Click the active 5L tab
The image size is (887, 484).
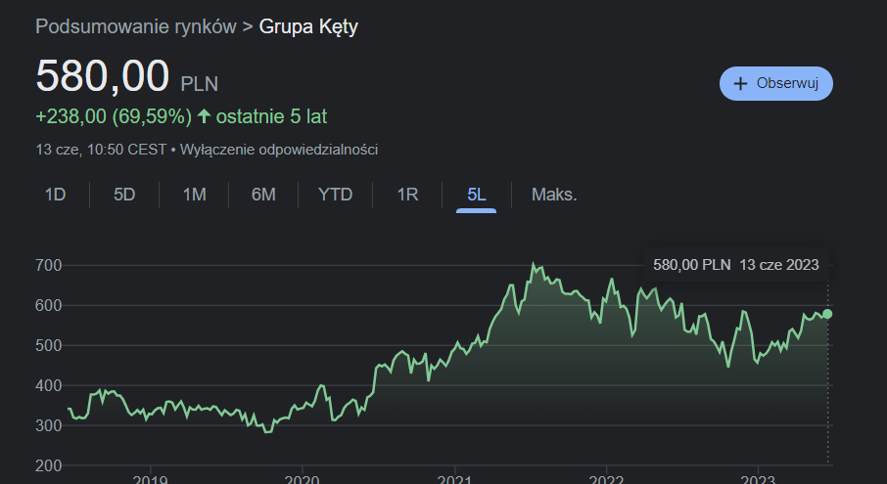coord(477,194)
